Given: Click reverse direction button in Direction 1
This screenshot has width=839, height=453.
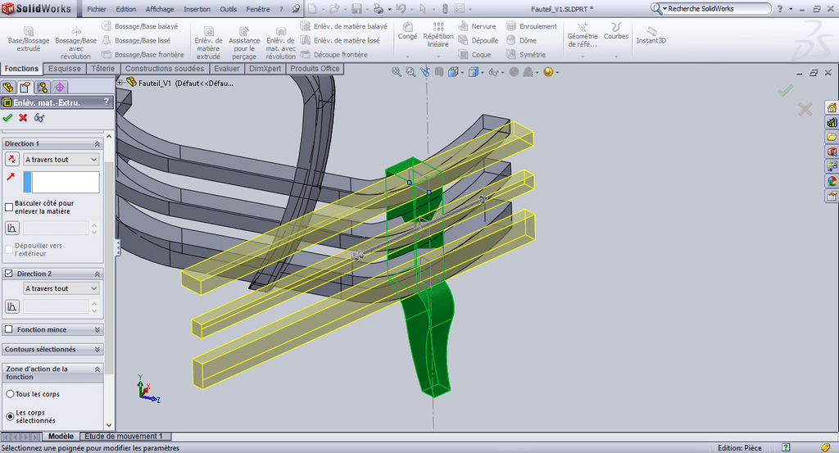Looking at the screenshot, I should 11,160.
